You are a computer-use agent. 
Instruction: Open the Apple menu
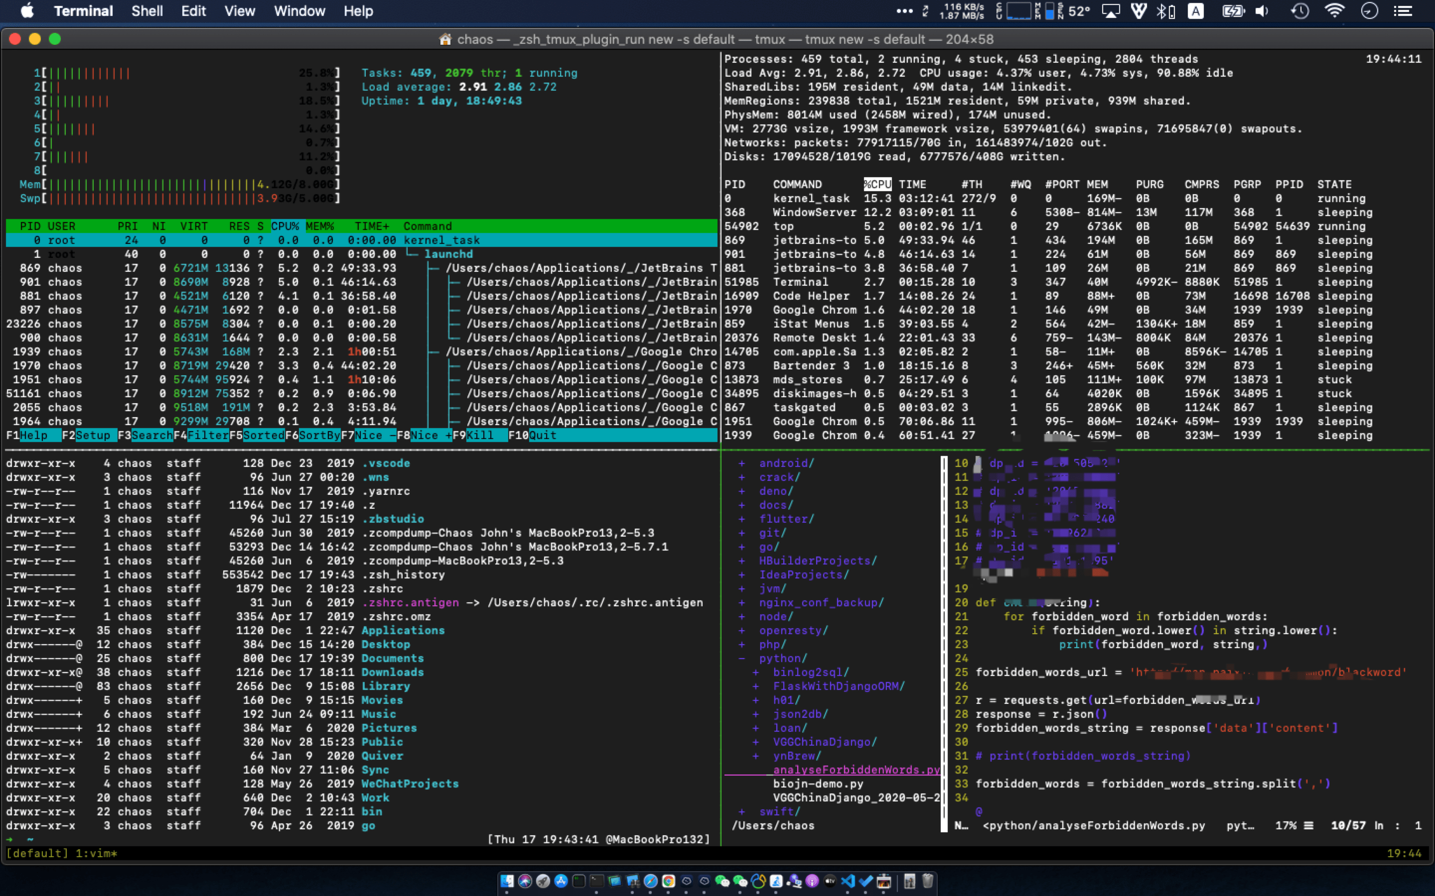pyautogui.click(x=27, y=10)
